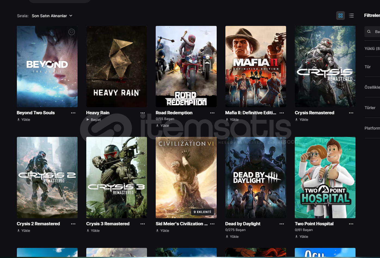Image resolution: width=380 pixels, height=258 pixels.
Task: Open more options for Crysis 3 Remastered
Action: [143, 224]
